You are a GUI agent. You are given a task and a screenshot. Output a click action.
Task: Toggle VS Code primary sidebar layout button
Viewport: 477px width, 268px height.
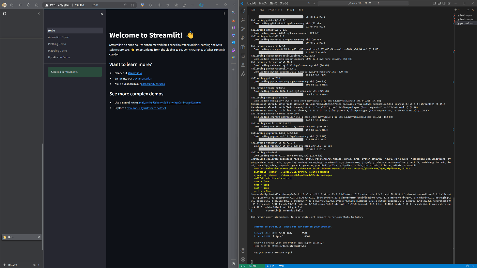click(434, 3)
